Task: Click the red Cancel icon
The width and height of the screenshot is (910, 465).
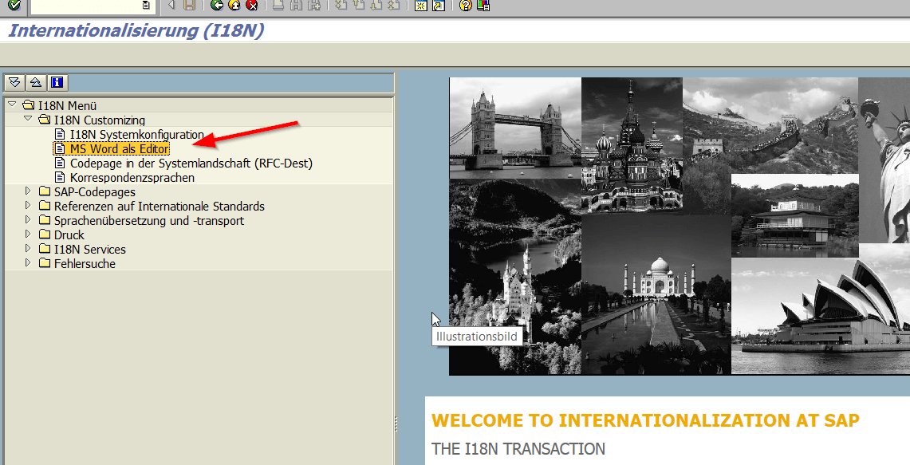Action: (252, 6)
